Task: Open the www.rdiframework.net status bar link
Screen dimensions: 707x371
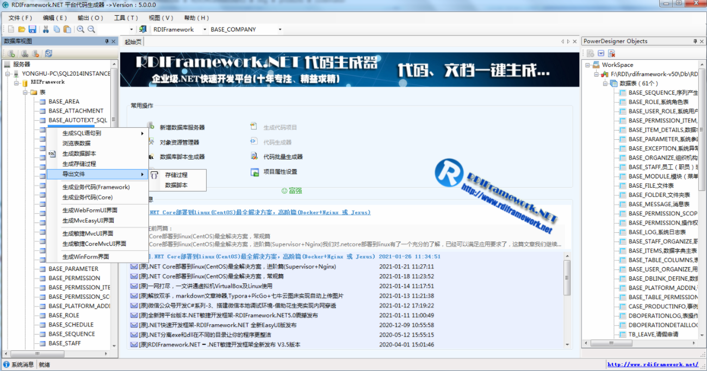Action: coord(653,364)
